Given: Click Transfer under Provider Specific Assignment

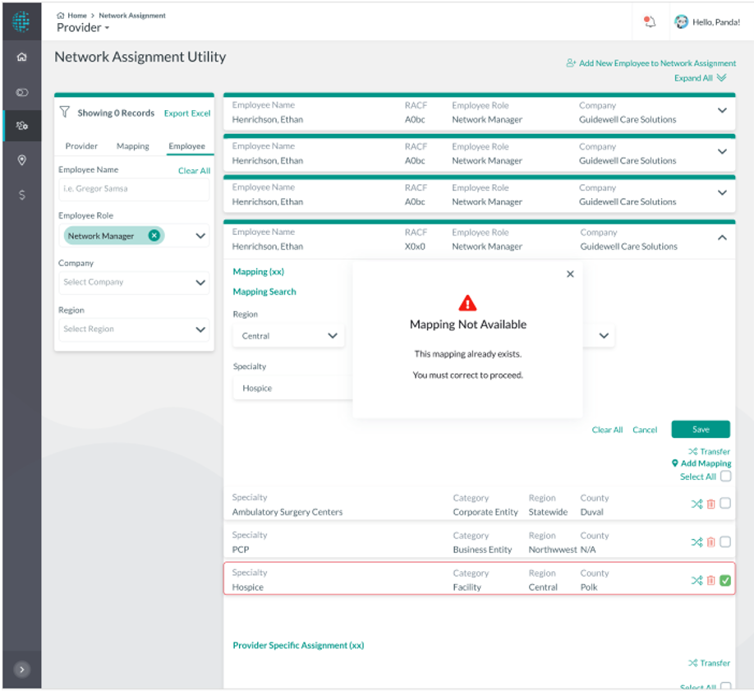Looking at the screenshot, I should [709, 663].
